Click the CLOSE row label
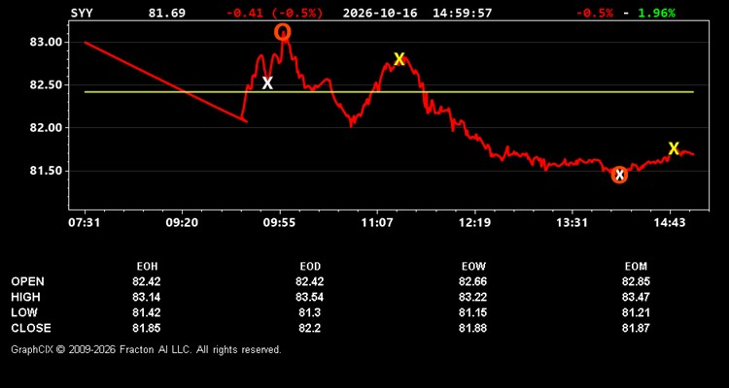 click(31, 328)
